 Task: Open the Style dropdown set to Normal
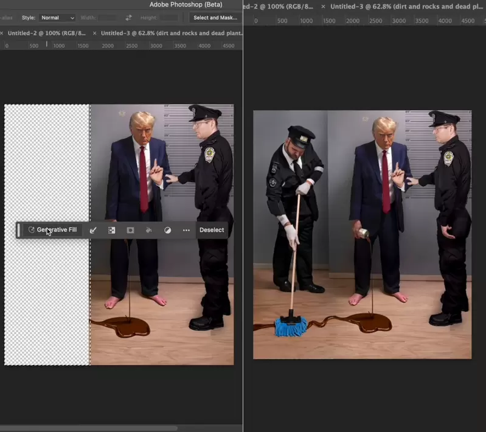click(x=57, y=18)
